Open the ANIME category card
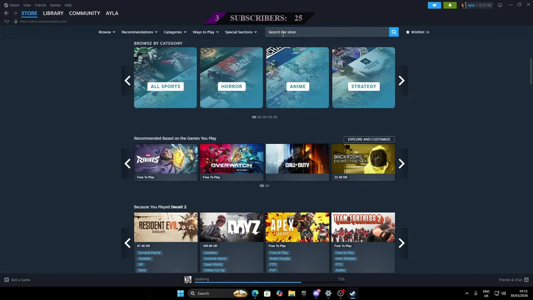Viewport: 533px width, 300px height. click(297, 77)
